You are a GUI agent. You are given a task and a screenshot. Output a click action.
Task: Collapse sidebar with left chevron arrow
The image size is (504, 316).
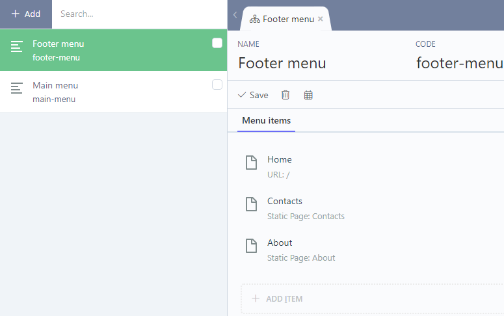[x=235, y=15]
